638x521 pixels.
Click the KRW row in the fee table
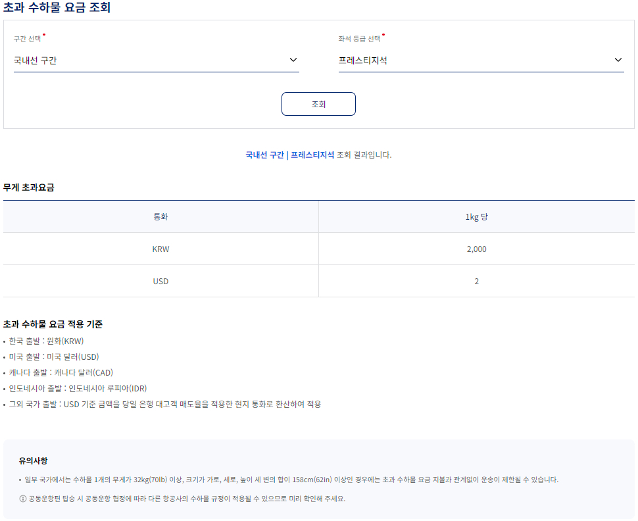161,249
